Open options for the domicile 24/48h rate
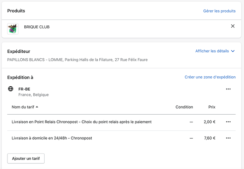This screenshot has width=244, height=169. pyautogui.click(x=228, y=138)
